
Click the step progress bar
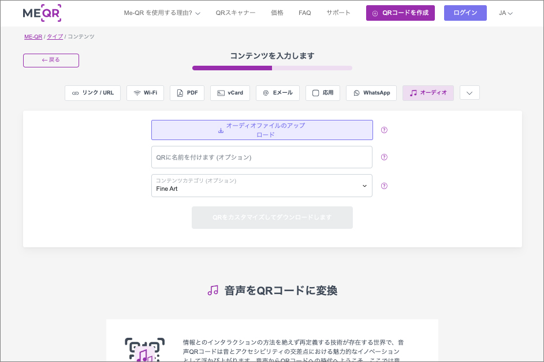pos(272,68)
